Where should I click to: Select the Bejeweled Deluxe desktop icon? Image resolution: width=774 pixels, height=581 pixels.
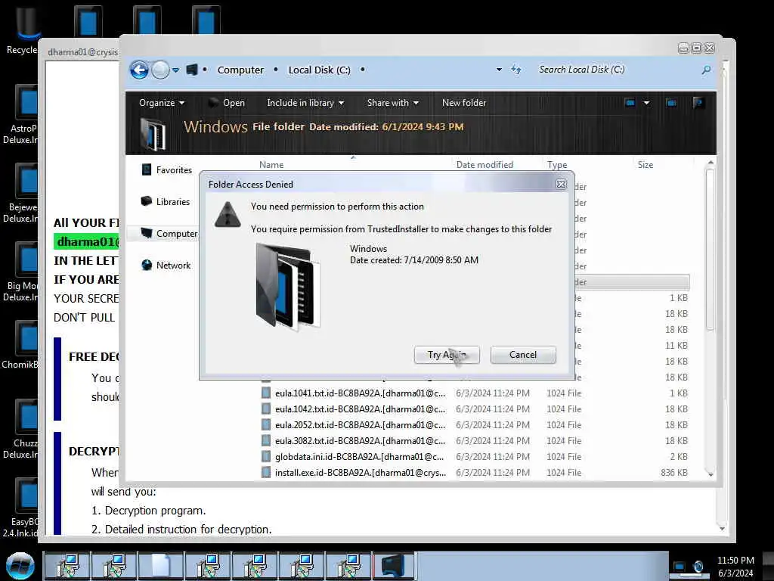click(x=20, y=193)
